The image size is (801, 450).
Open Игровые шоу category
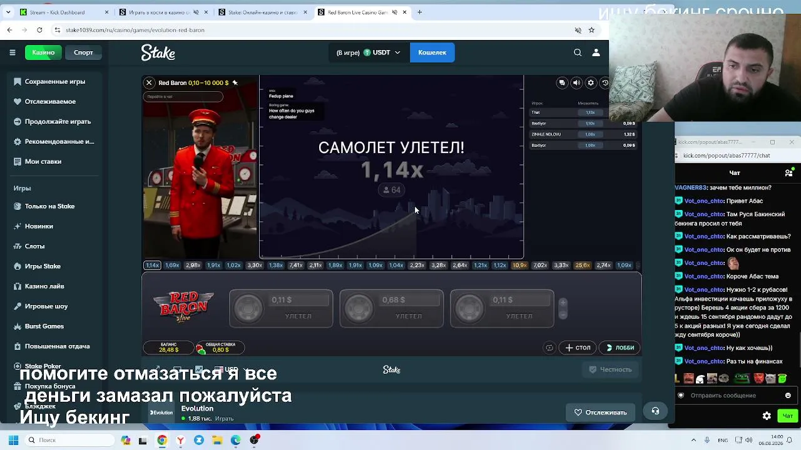pos(54,306)
